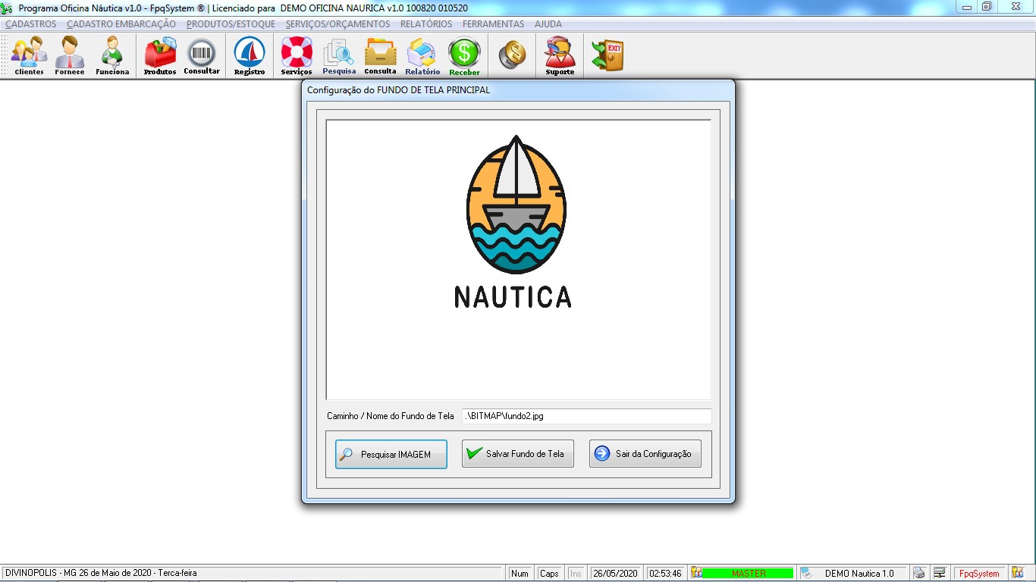Image resolution: width=1036 pixels, height=582 pixels.
Task: Open the Fornece suppliers icon
Action: pyautogui.click(x=70, y=56)
